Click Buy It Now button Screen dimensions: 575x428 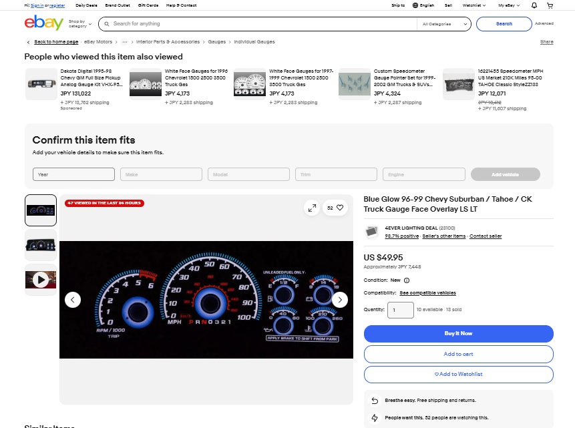[458, 333]
